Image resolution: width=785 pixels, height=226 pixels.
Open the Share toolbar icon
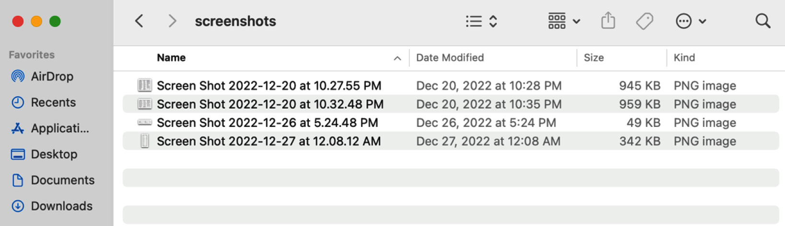(608, 21)
